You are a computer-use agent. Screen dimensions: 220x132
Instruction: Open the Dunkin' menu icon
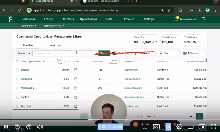click(x=76, y=97)
